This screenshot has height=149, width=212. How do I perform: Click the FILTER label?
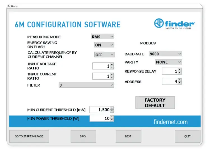click(x=34, y=85)
